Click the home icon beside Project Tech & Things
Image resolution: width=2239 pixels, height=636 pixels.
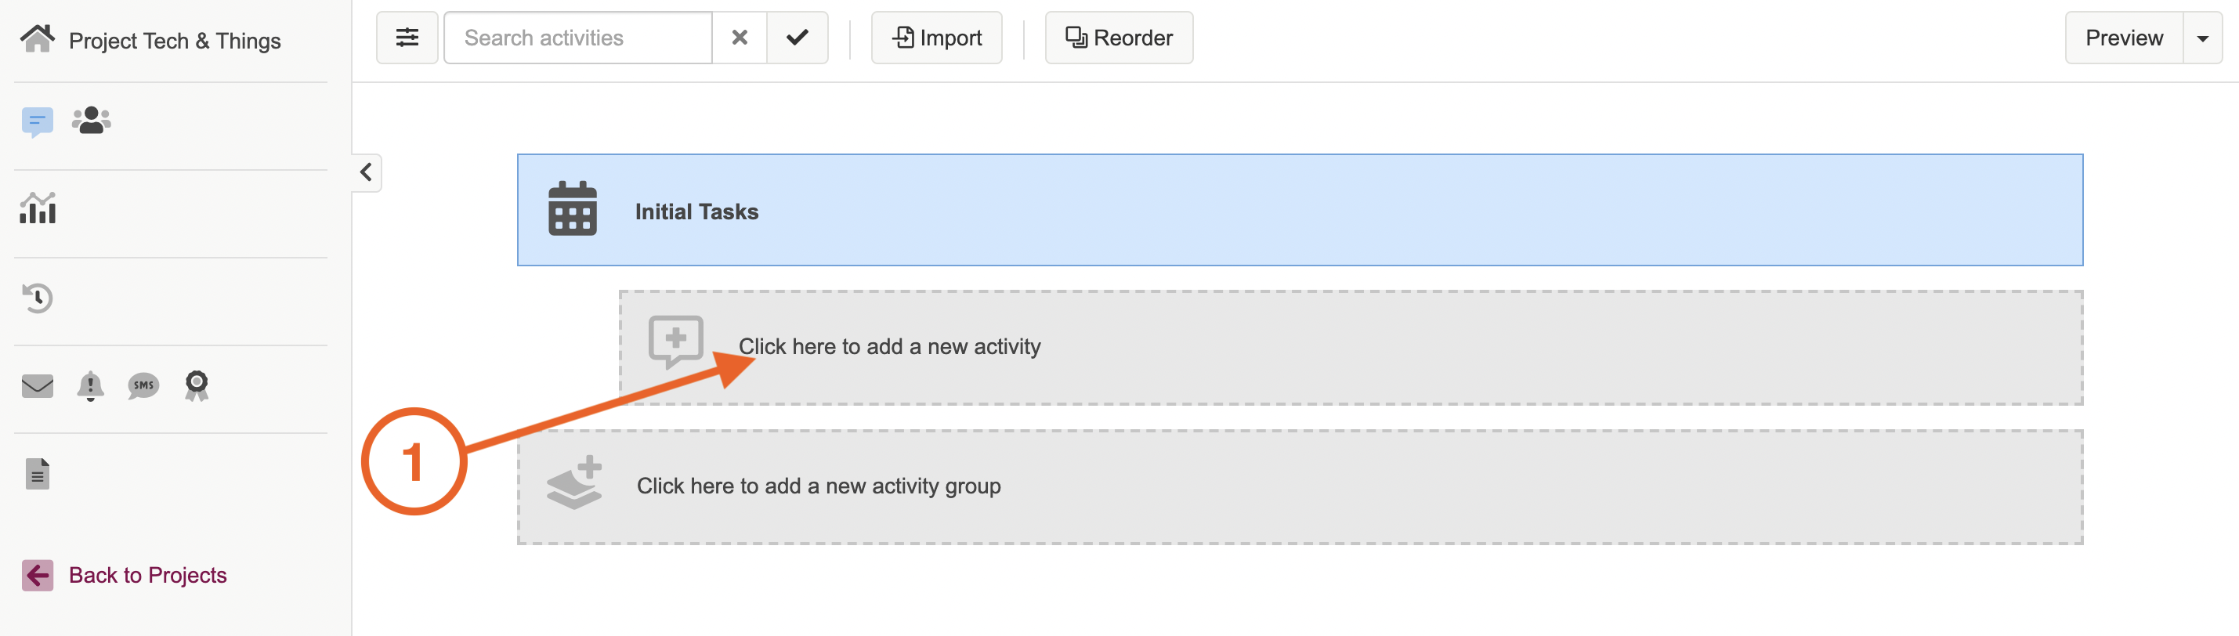(37, 39)
